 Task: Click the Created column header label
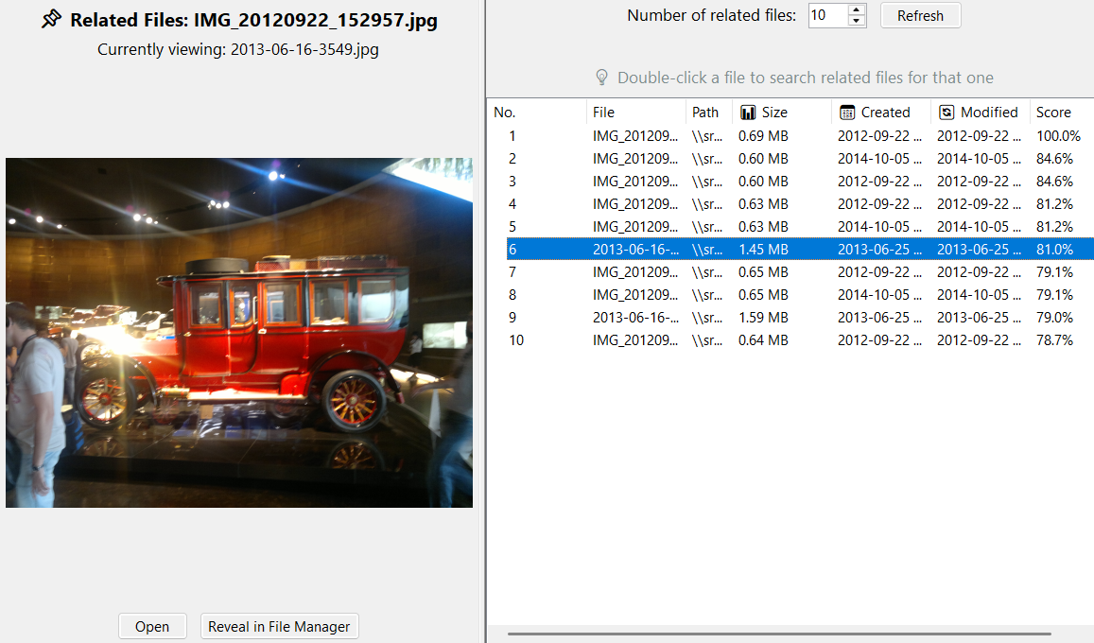pyautogui.click(x=885, y=113)
